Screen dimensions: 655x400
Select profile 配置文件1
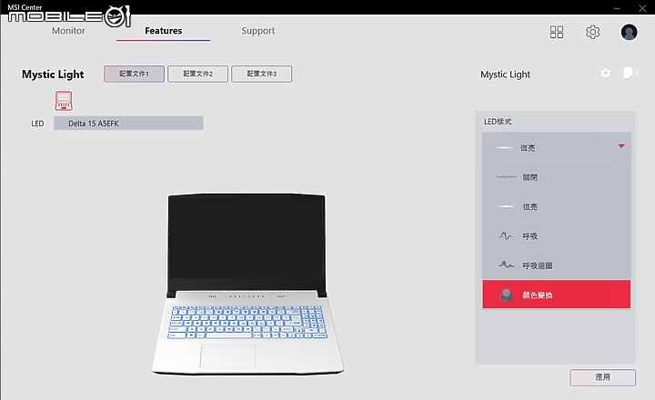coord(134,74)
